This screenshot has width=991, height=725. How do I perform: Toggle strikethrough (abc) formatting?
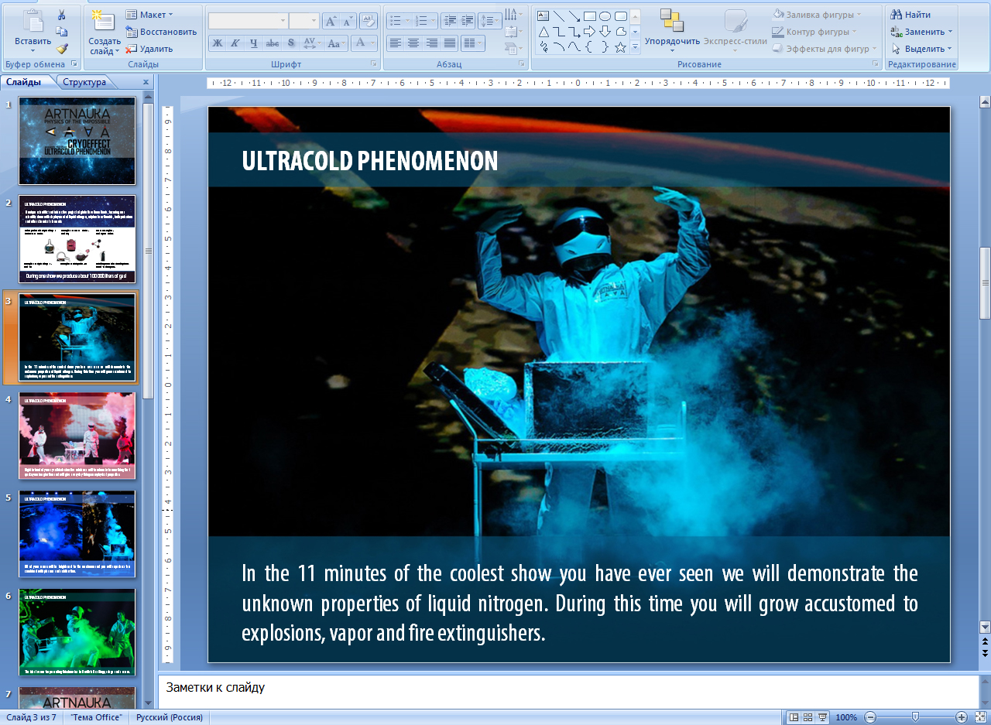pyautogui.click(x=273, y=43)
